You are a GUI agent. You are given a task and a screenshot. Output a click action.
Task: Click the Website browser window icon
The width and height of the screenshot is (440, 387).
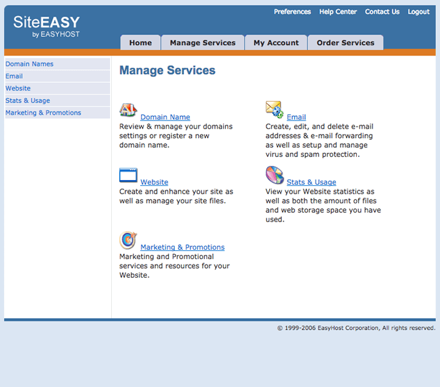[x=129, y=175]
